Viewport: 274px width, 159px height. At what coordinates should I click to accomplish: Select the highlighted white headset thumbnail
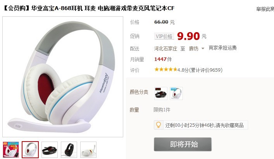(x=30, y=150)
